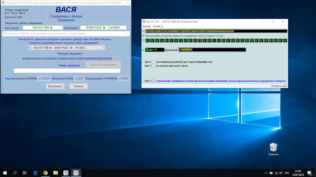The height and width of the screenshot is (177, 316).
Task: Click Выполнить! button
Action: 55,86
